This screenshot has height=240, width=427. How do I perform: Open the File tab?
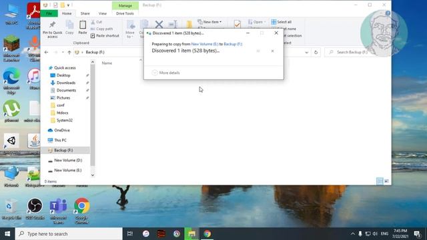click(x=49, y=13)
